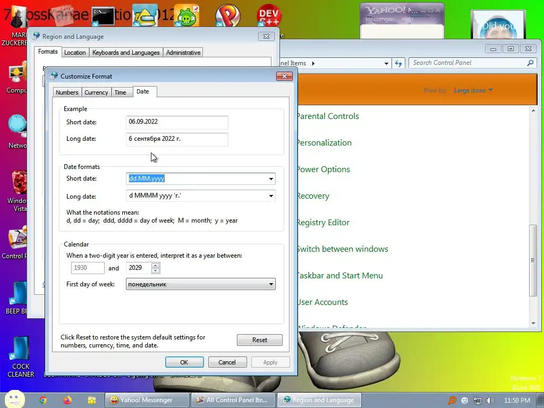
Task: Click the 2029 year input field
Action: point(139,268)
